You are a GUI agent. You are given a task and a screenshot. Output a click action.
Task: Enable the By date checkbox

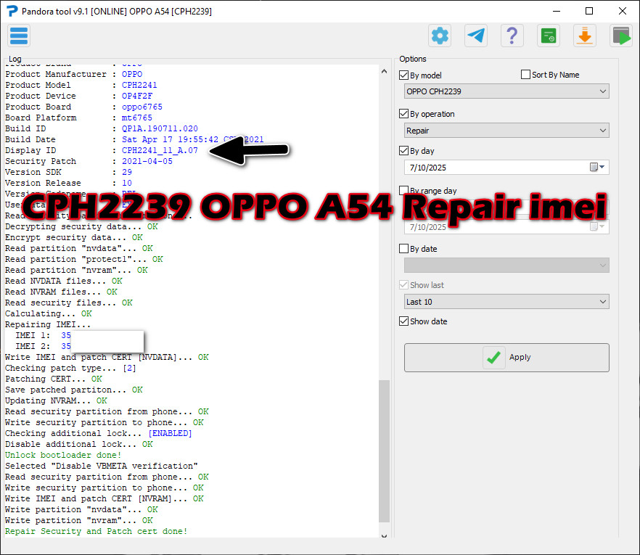click(403, 249)
